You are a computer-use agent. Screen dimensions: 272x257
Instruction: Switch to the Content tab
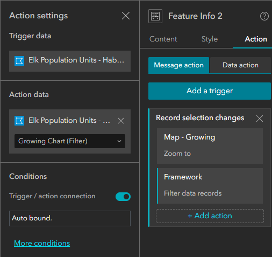click(163, 39)
